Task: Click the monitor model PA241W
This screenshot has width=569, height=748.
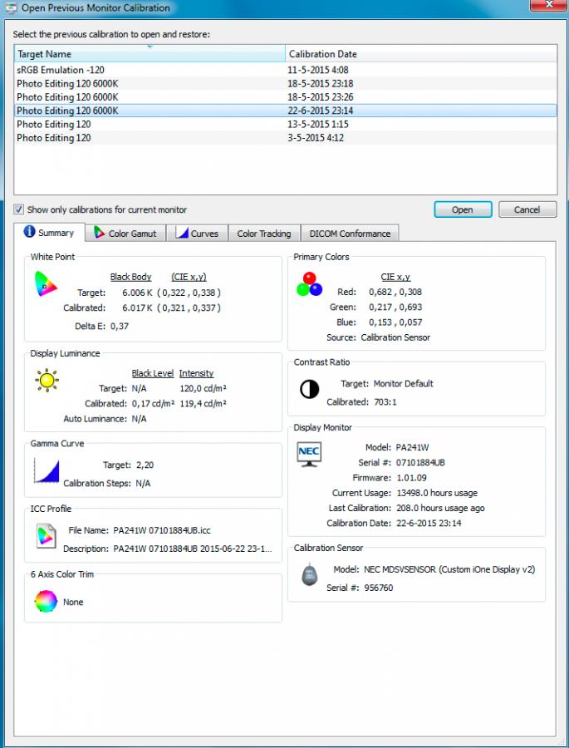Action: pos(412,447)
